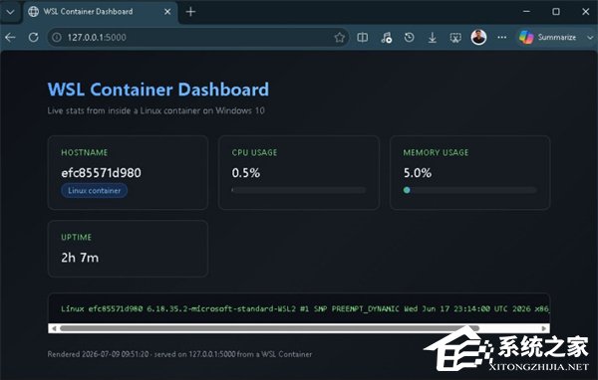Screen dimensions: 598x380
Task: Click the 0.5% CPU value
Action: (x=246, y=173)
